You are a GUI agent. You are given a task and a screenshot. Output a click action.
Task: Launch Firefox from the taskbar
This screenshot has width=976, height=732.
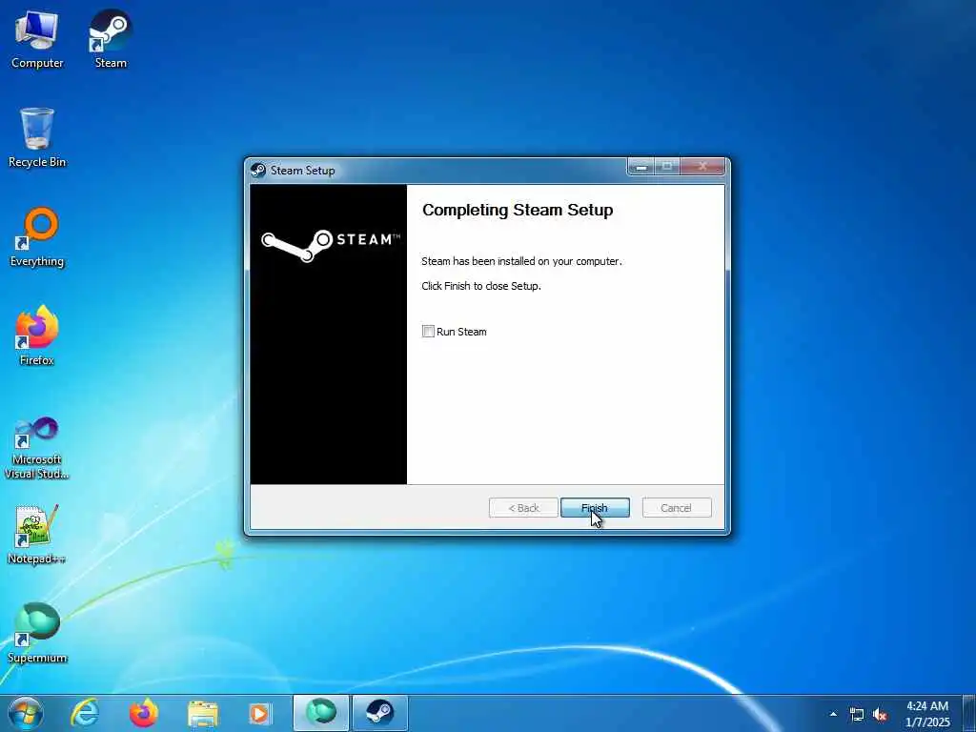tap(143, 713)
